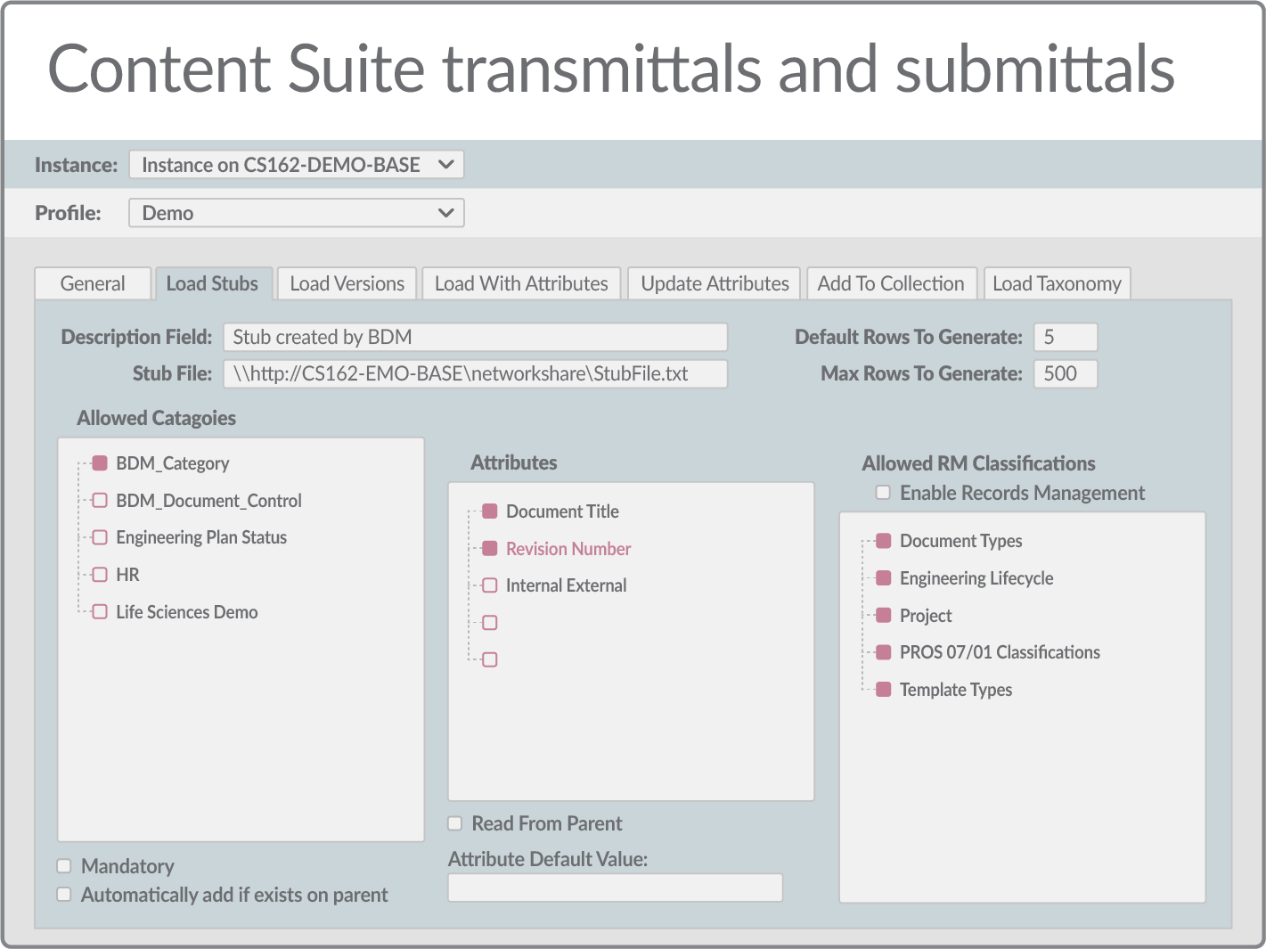Viewport: 1266px width, 949px height.
Task: Open the Profile dropdown
Action: [x=296, y=212]
